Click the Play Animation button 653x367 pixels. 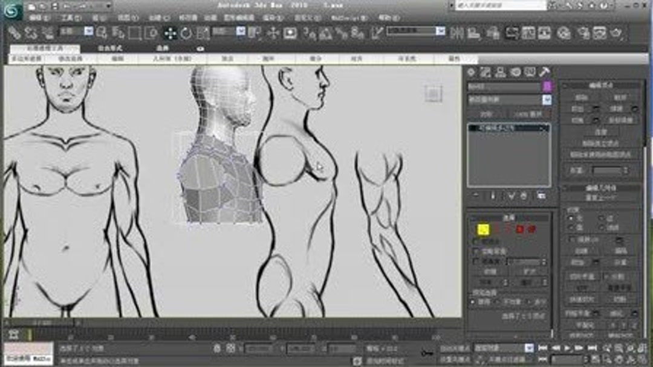point(567,348)
